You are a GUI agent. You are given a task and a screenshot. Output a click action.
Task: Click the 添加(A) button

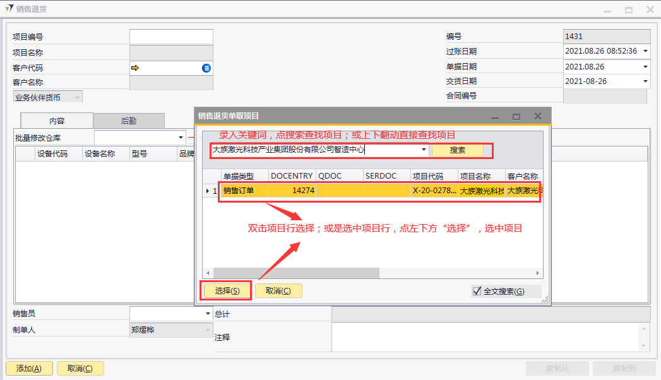tap(28, 369)
